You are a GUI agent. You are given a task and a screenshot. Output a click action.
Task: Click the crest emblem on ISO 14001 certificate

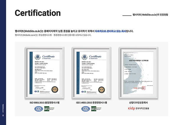84,57
